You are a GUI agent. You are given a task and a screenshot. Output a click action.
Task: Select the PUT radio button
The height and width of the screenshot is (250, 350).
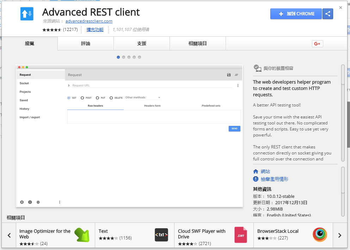97,98
